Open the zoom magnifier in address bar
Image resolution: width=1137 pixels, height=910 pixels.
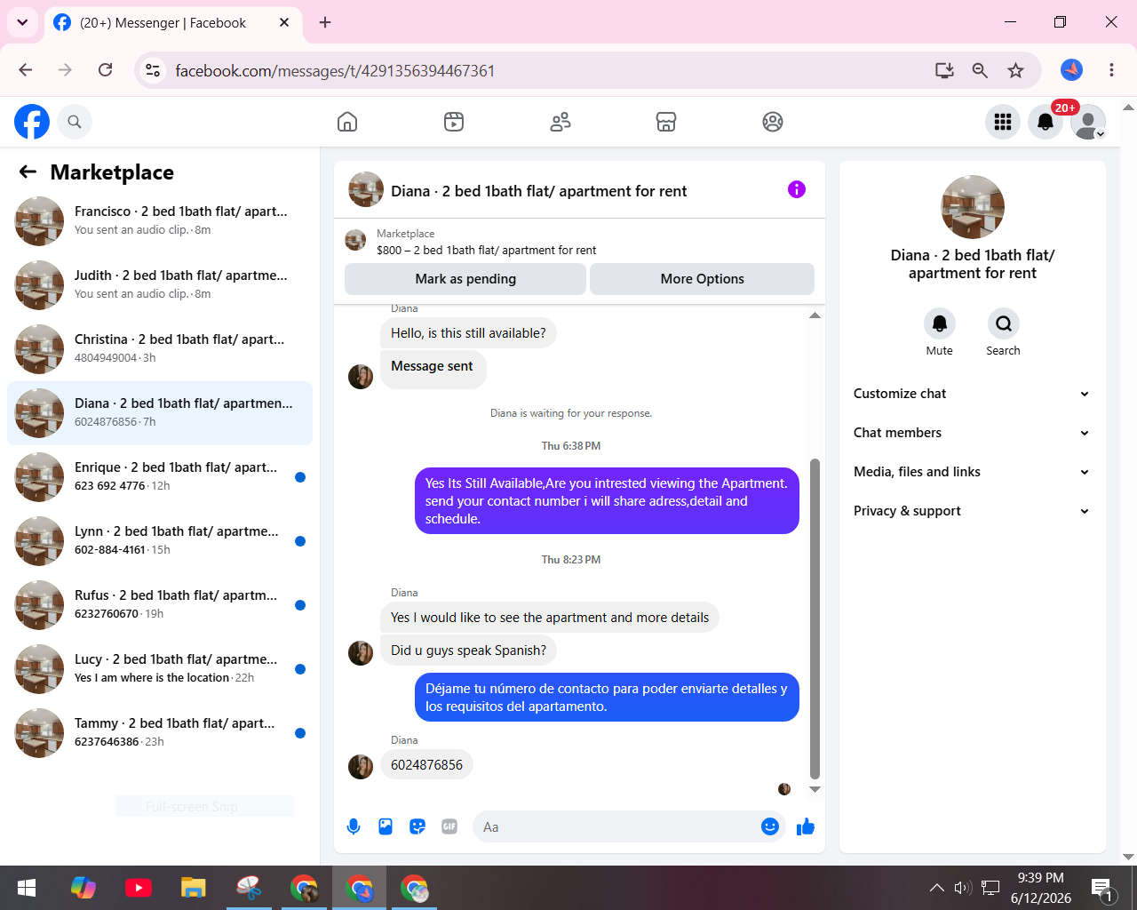tap(980, 70)
